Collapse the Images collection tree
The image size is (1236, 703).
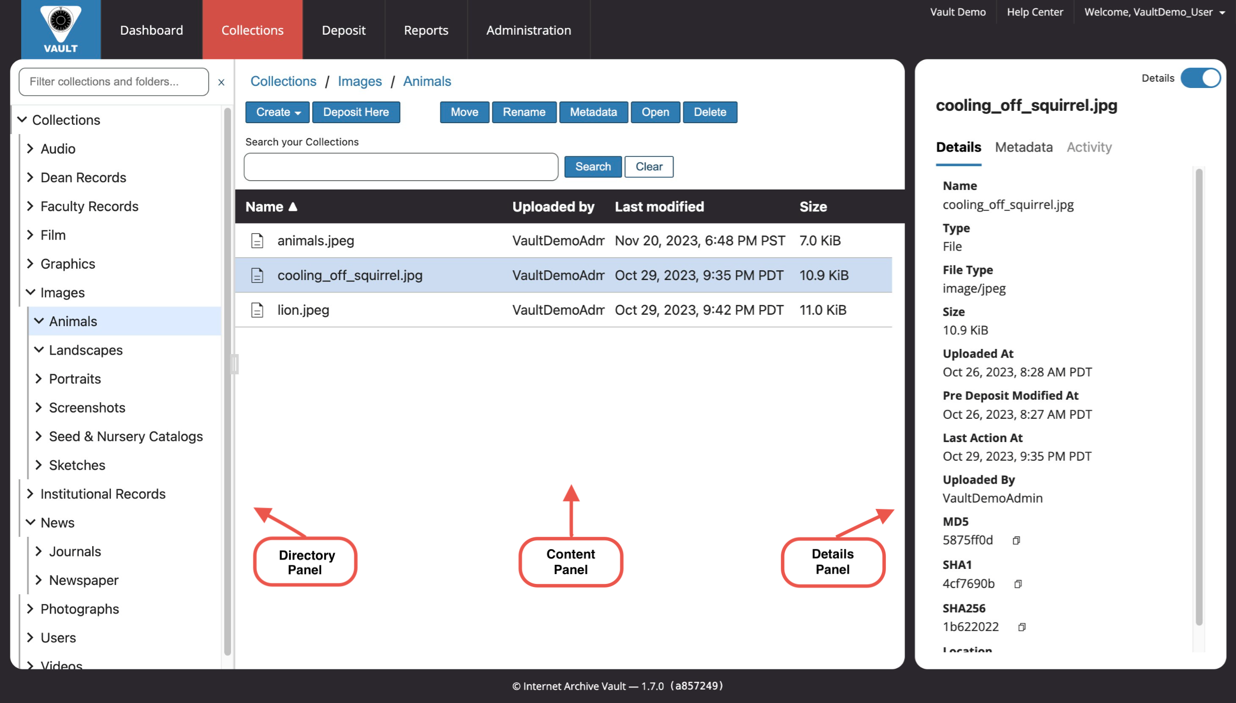(x=30, y=292)
